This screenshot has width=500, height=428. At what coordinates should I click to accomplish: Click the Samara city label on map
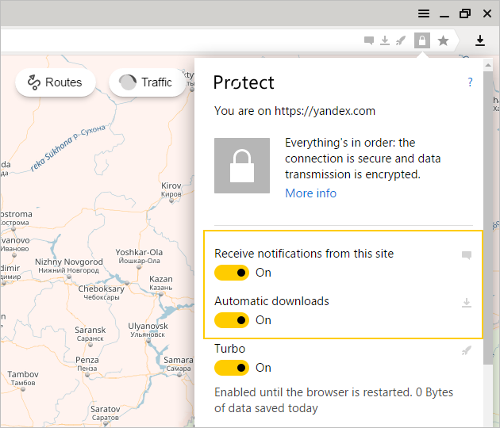179,364
